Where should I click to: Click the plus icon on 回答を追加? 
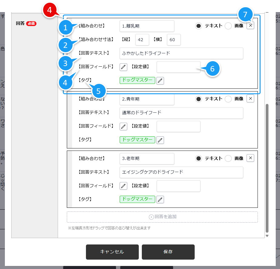point(151,217)
